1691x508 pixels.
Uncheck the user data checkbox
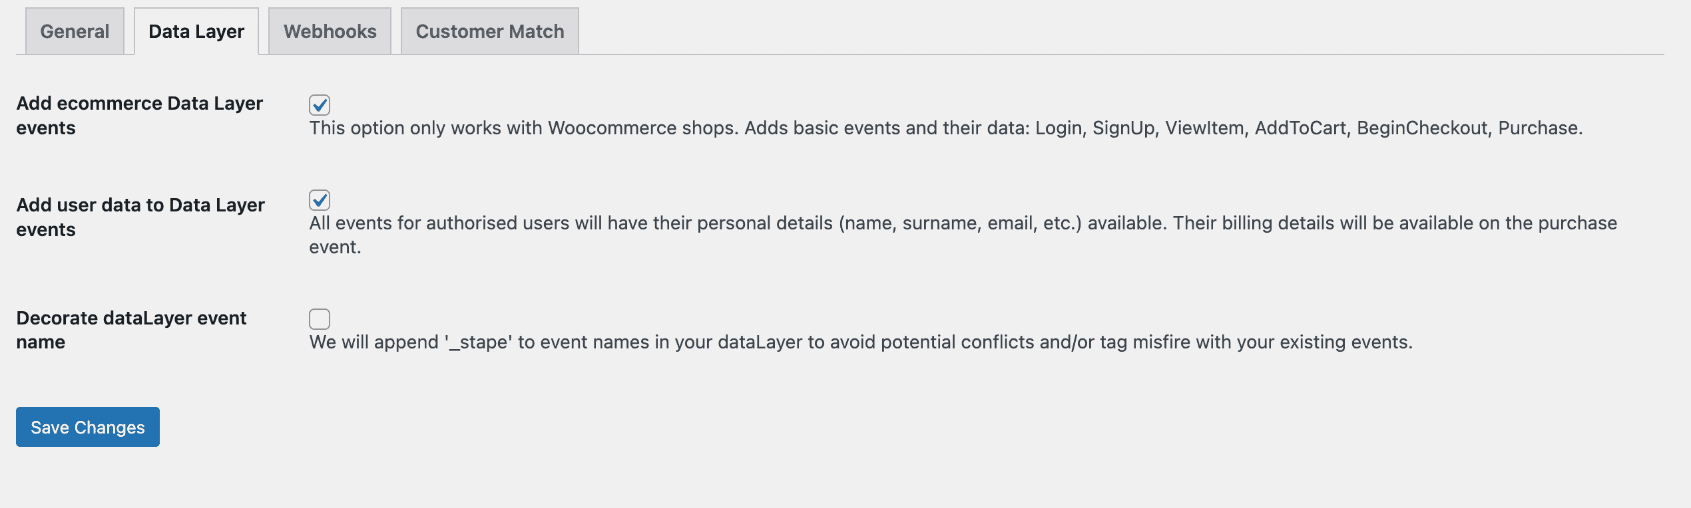point(320,199)
